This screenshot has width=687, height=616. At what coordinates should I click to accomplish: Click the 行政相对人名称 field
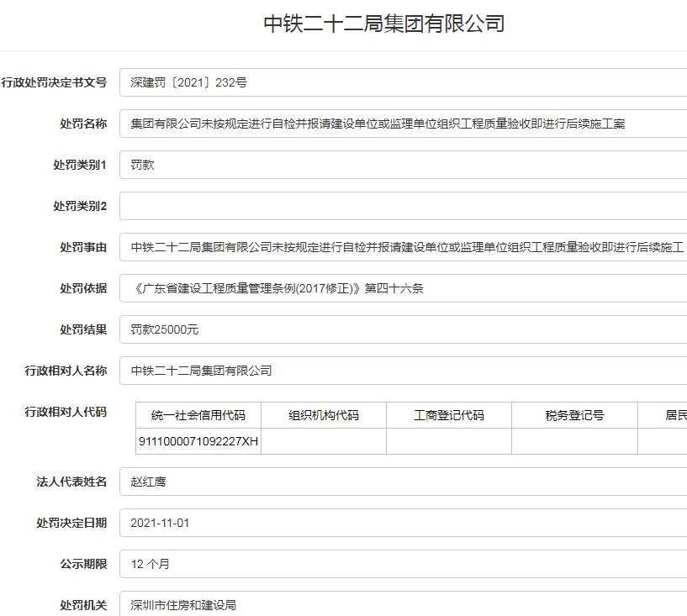point(403,371)
